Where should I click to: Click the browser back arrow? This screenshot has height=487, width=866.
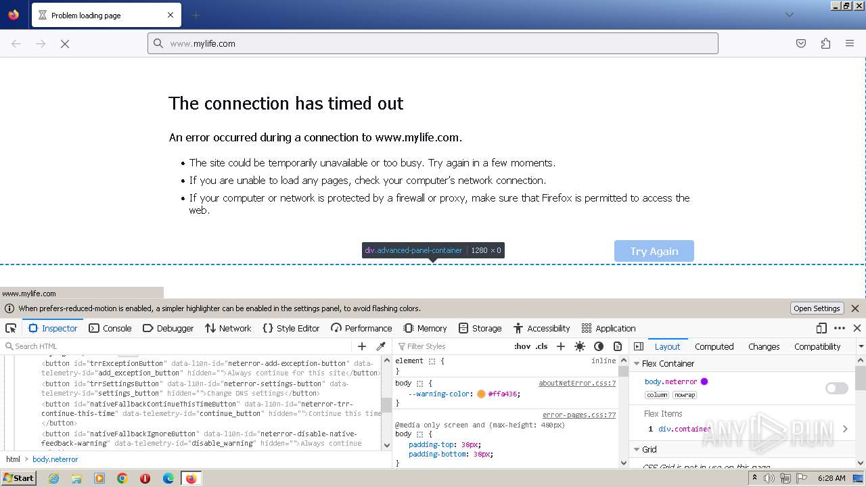pyautogui.click(x=16, y=43)
